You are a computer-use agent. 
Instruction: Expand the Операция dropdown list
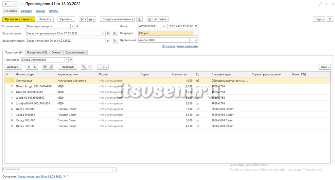pos(196,33)
